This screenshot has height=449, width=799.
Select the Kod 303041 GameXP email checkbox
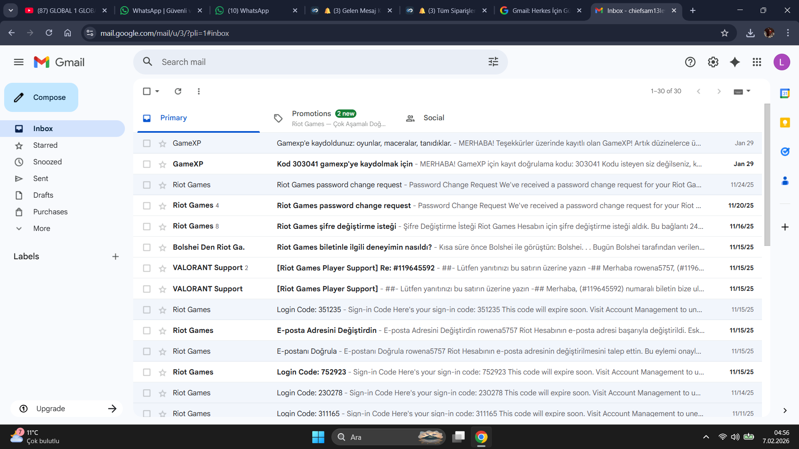click(x=147, y=164)
